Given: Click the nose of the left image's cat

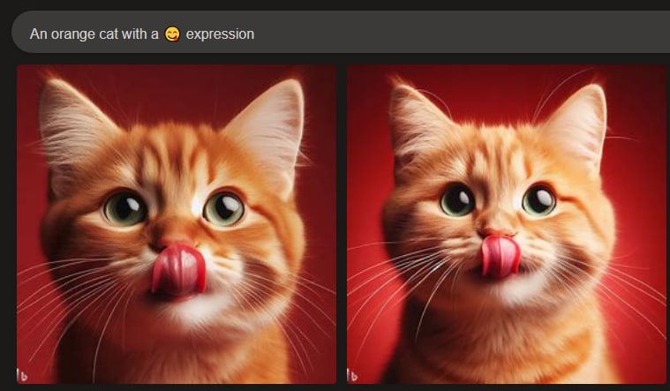Looking at the screenshot, I should coord(168,241).
